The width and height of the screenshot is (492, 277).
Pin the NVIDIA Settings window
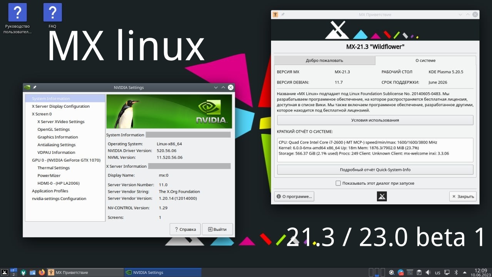pos(35,87)
